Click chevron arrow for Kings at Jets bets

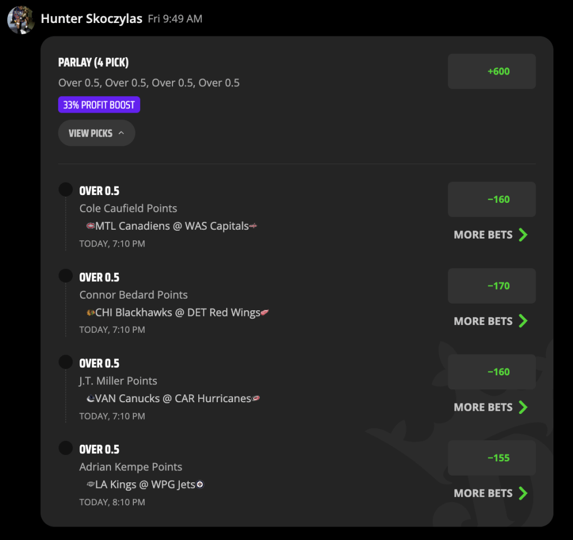point(523,494)
